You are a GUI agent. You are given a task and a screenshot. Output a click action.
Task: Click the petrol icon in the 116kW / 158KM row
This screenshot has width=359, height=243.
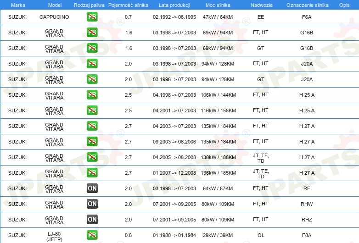pos(92,110)
